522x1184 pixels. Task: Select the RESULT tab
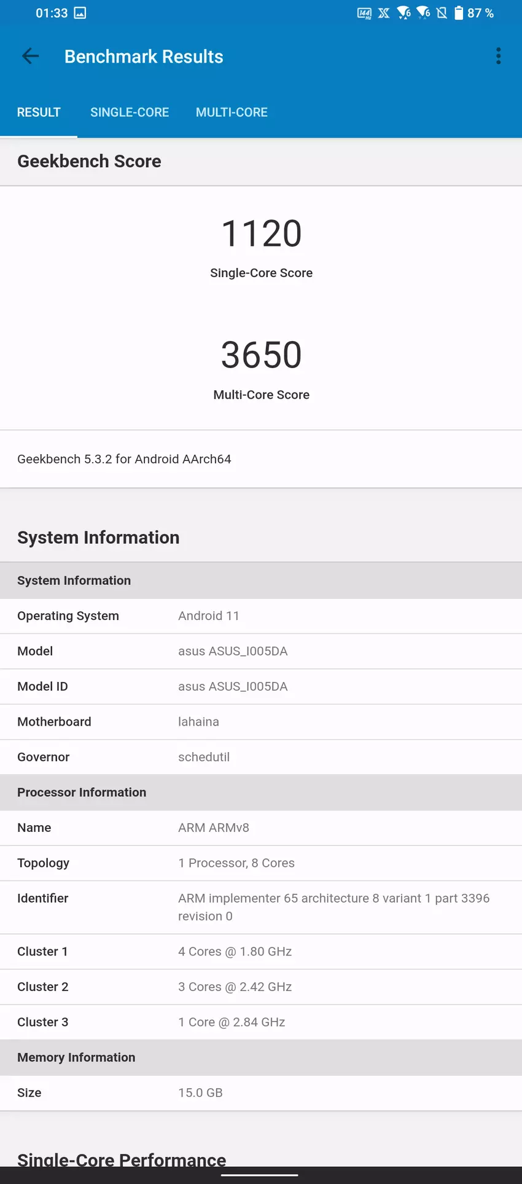(x=39, y=112)
